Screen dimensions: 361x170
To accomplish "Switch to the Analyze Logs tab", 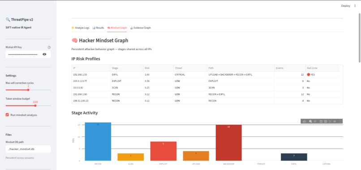I will pos(80,28).
